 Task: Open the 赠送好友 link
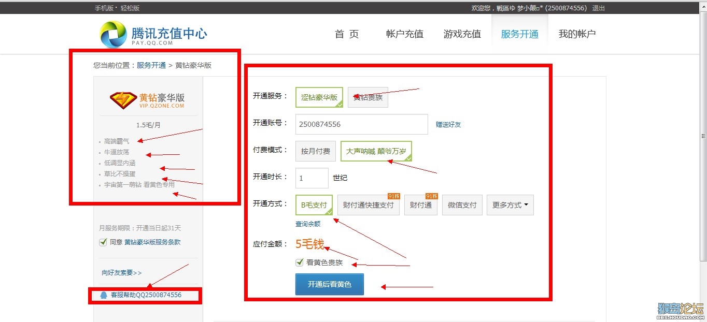click(x=448, y=124)
